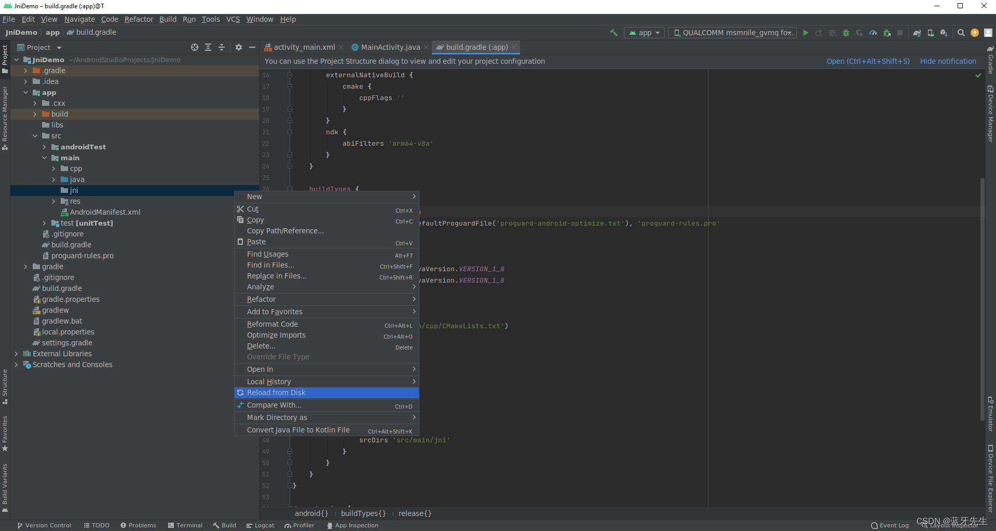The height and width of the screenshot is (531, 996).
Task: Switch to the MainActivity.java tab
Action: pos(389,47)
